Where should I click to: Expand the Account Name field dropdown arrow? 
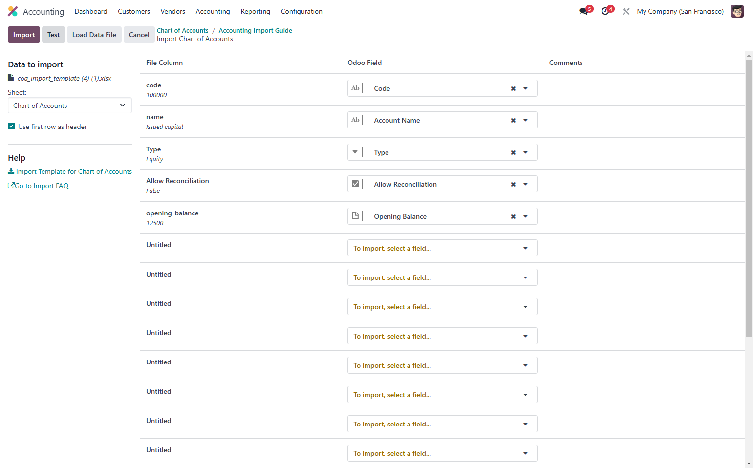tap(526, 120)
